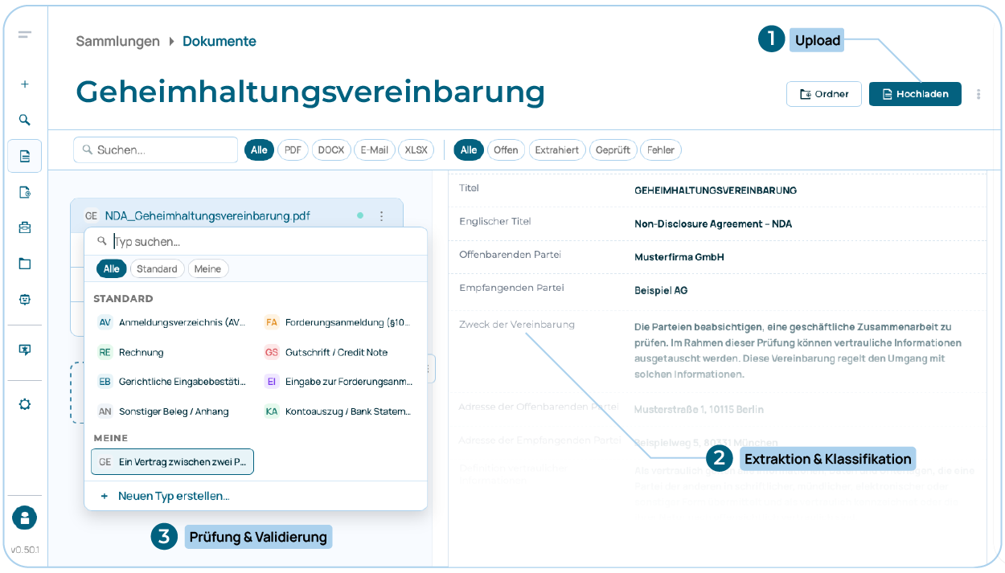Choose Gerichtliche Eingabebestätigung type

tap(172, 382)
